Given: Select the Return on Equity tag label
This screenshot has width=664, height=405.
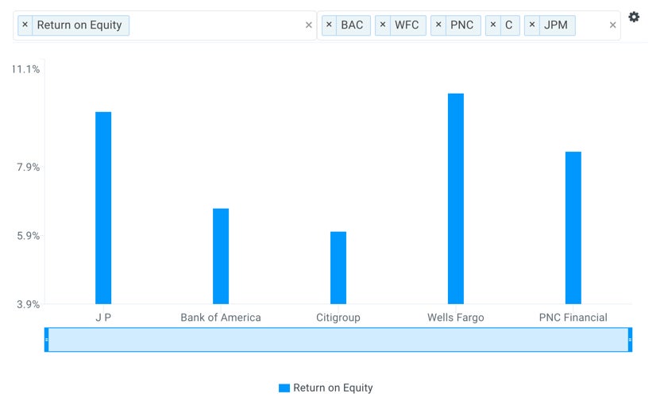Looking at the screenshot, I should click(x=79, y=25).
